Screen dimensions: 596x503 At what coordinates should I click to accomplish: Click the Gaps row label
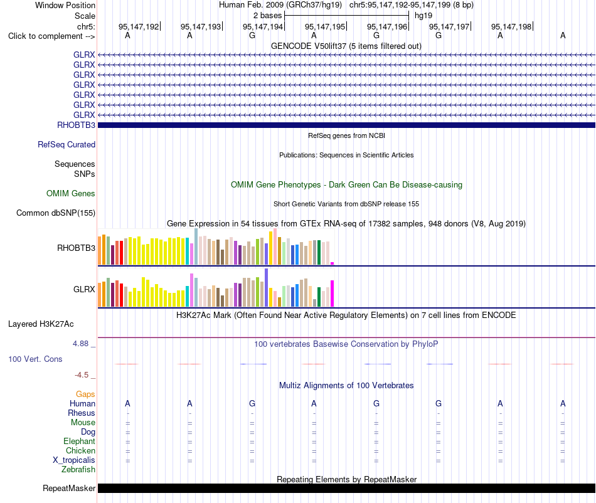click(85, 394)
